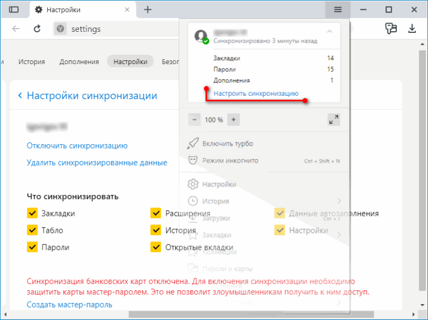The width and height of the screenshot is (428, 320).
Task: Increase zoom with the plus button
Action: click(233, 119)
